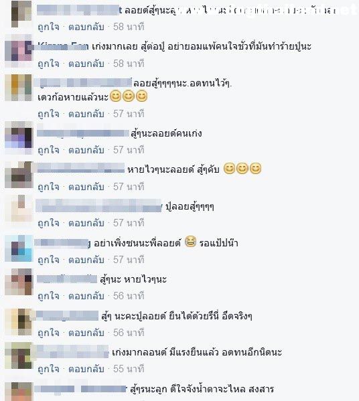Click ถูกใจ under the สู้ๆนะลอยด์คนเก่ง comment

click(x=48, y=150)
